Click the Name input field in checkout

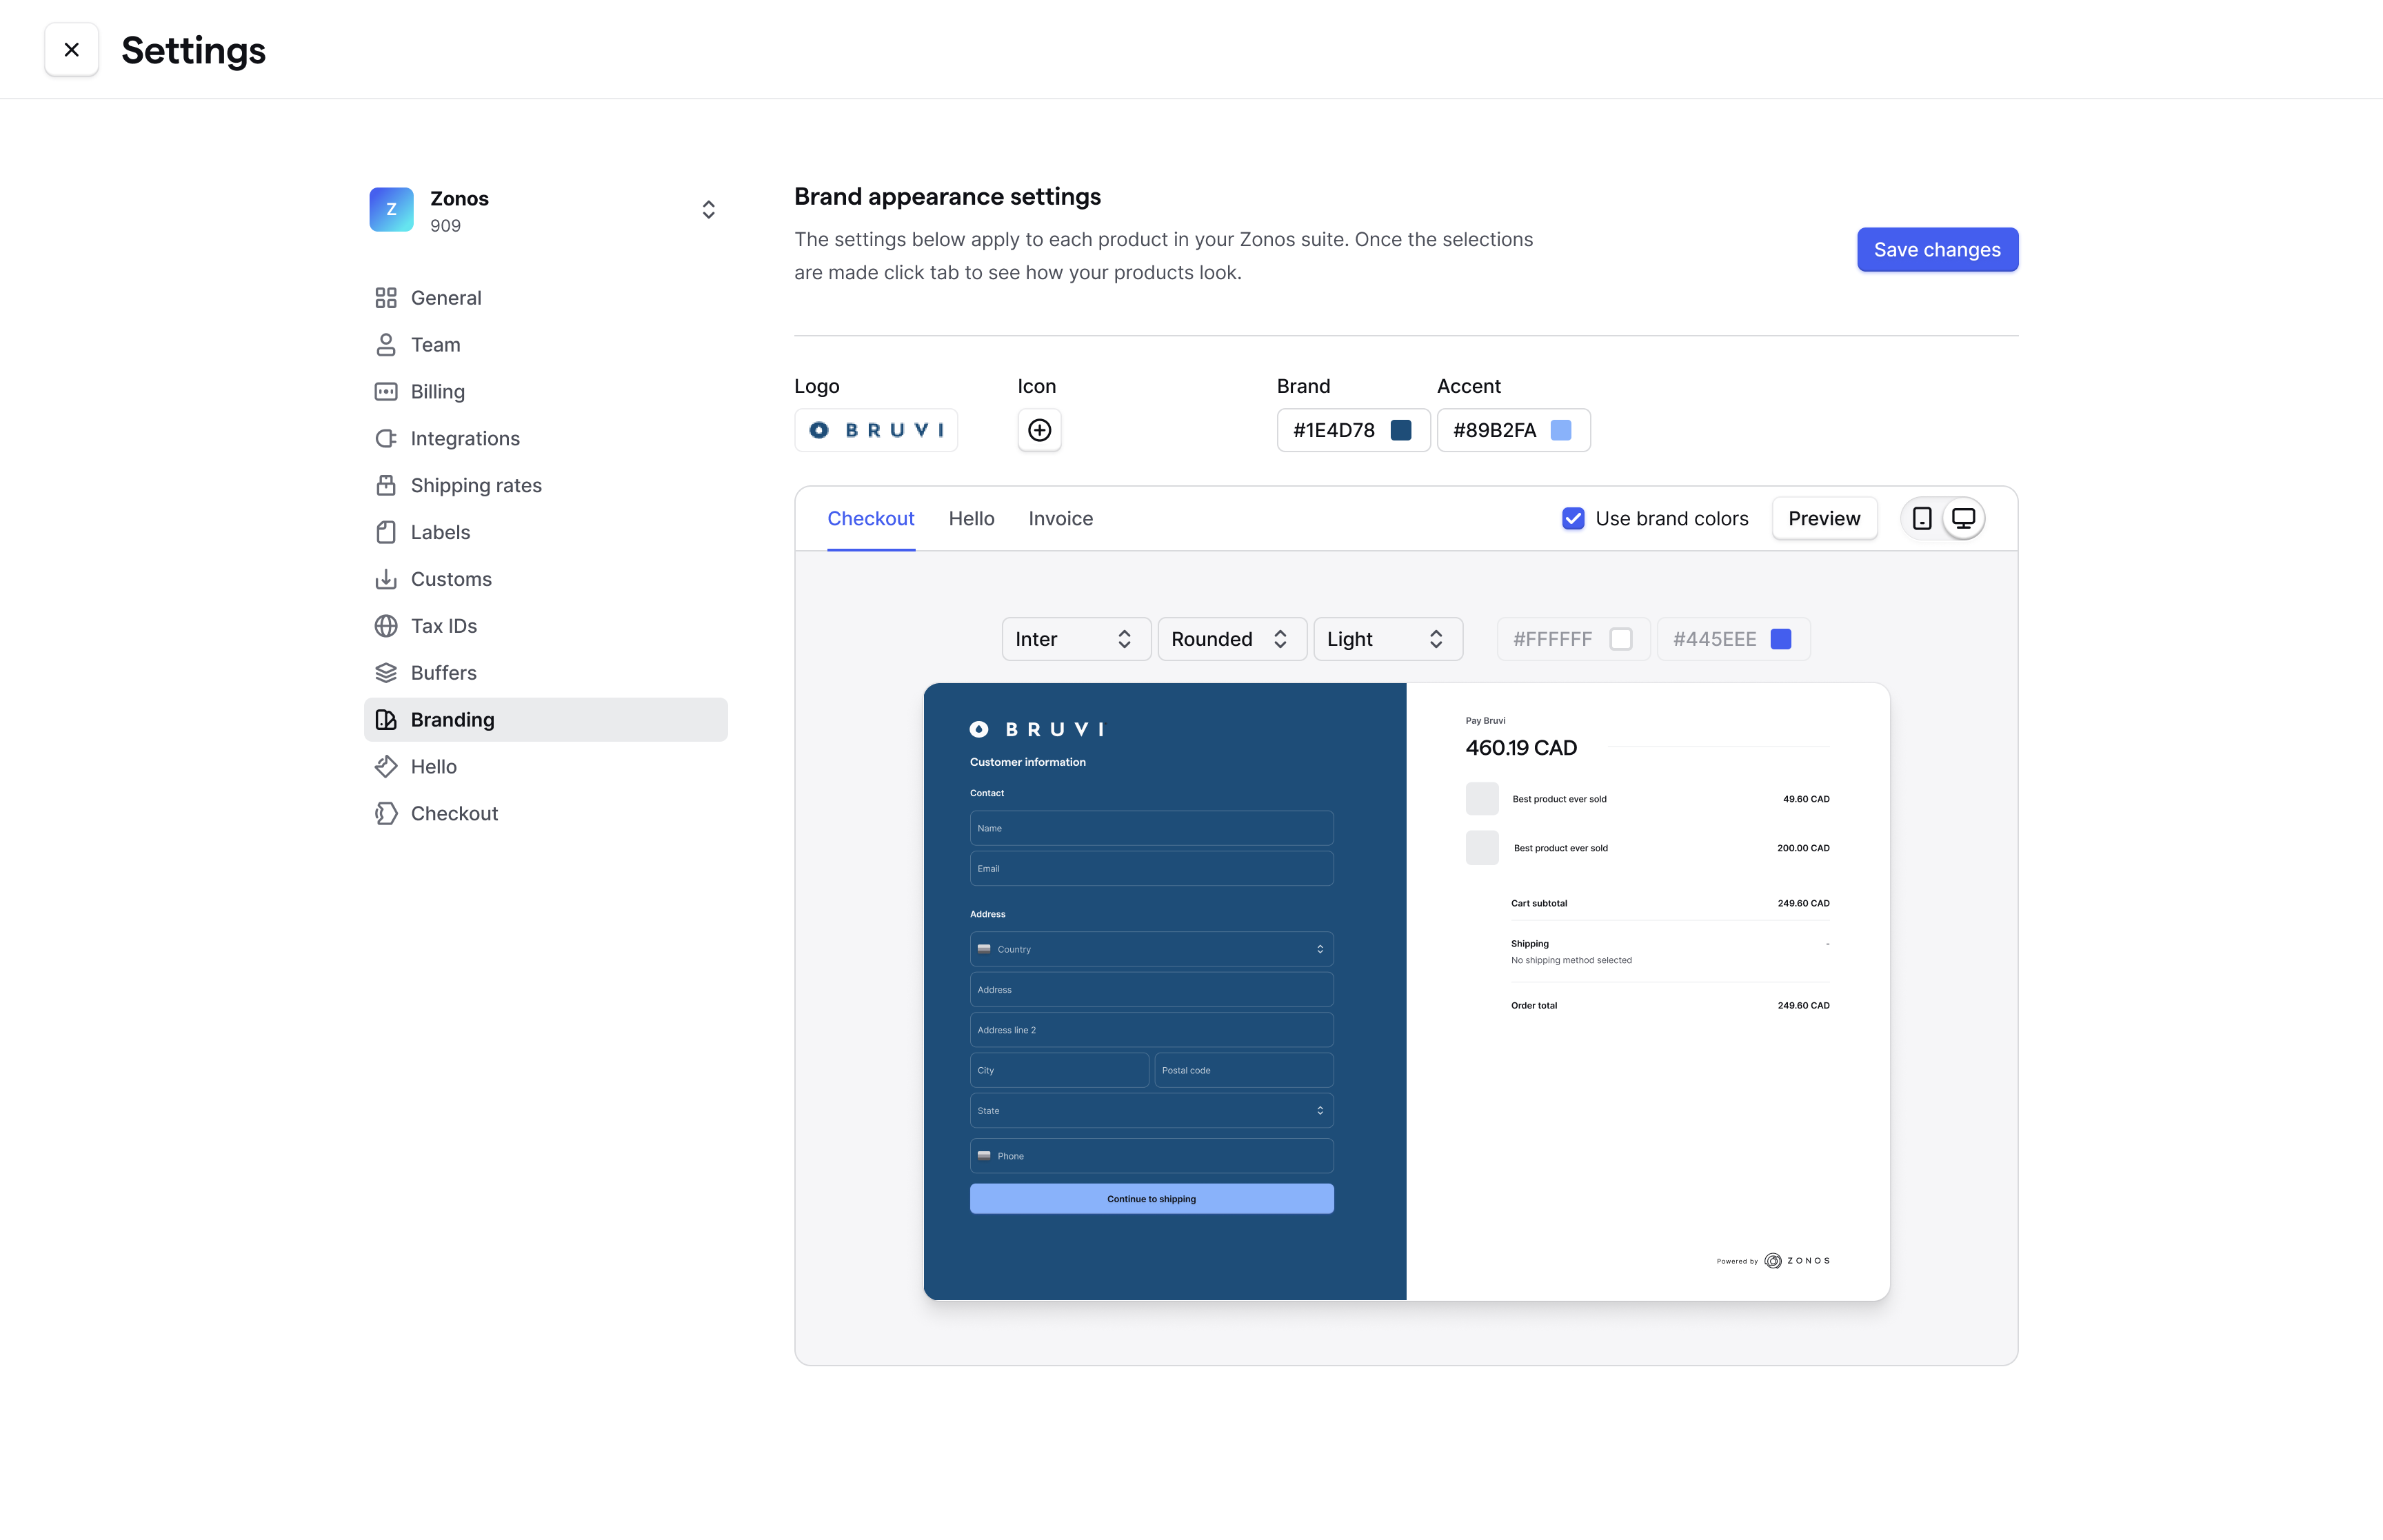coord(1152,828)
